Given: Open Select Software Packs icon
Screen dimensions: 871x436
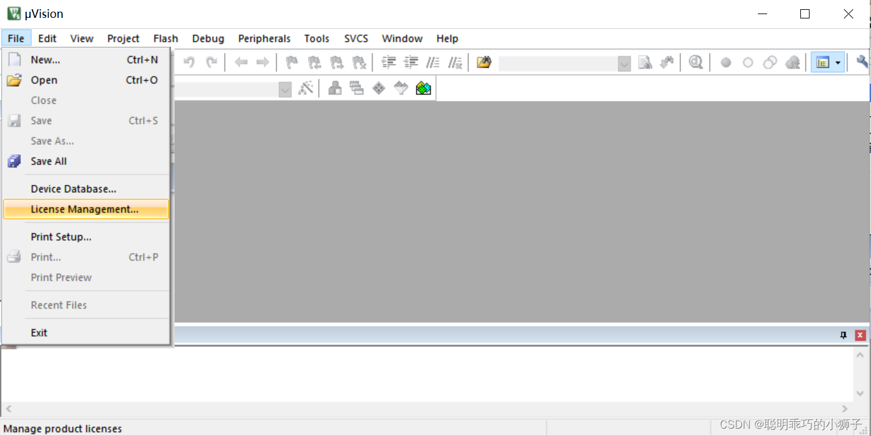Looking at the screenshot, I should tap(401, 89).
